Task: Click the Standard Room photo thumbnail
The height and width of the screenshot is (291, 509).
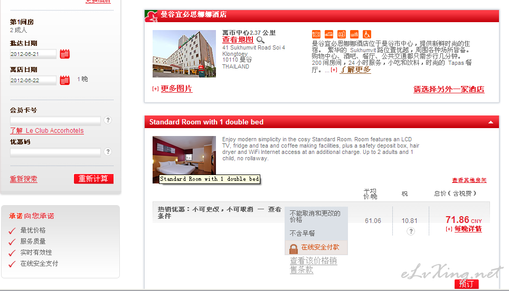Action: click(x=184, y=160)
